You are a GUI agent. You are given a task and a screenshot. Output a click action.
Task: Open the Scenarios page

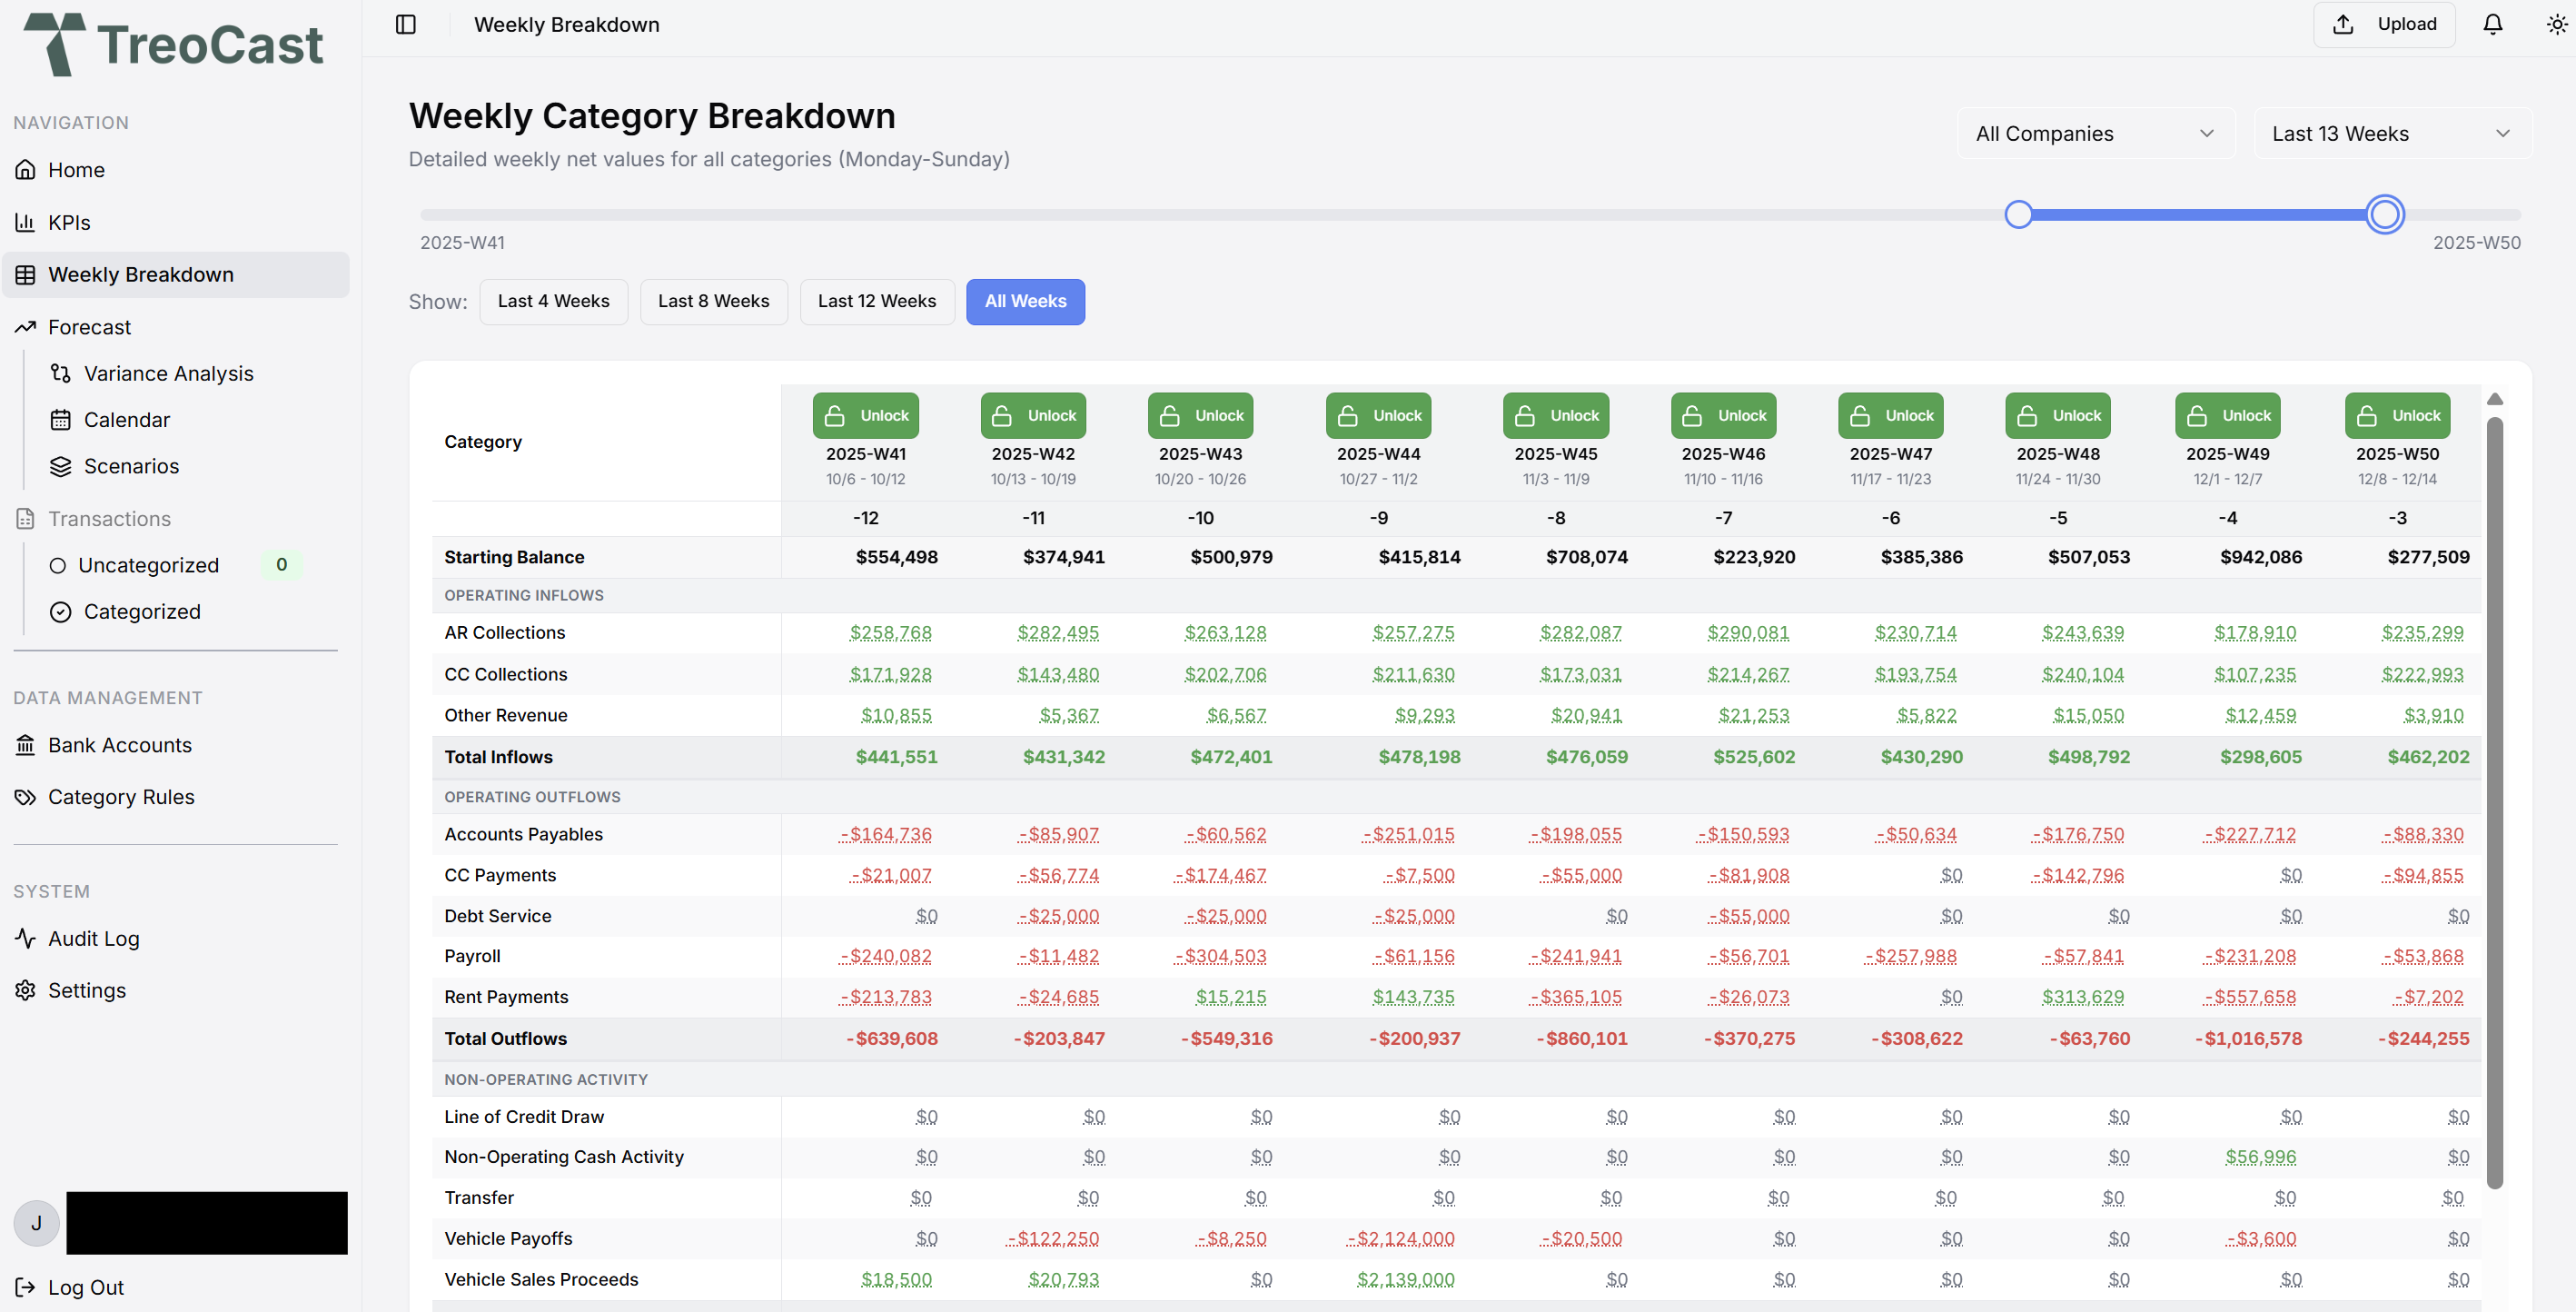[131, 465]
